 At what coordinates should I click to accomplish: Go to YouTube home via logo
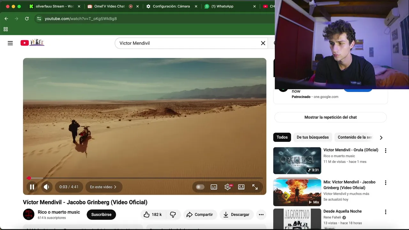point(33,43)
